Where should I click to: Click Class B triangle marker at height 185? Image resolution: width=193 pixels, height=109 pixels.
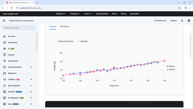pos(164,61)
